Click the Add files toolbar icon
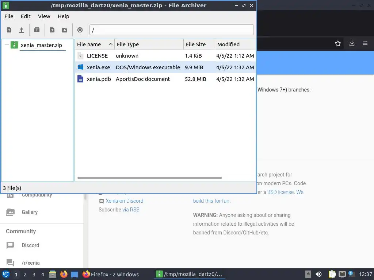This screenshot has height=280, width=374. [52, 30]
